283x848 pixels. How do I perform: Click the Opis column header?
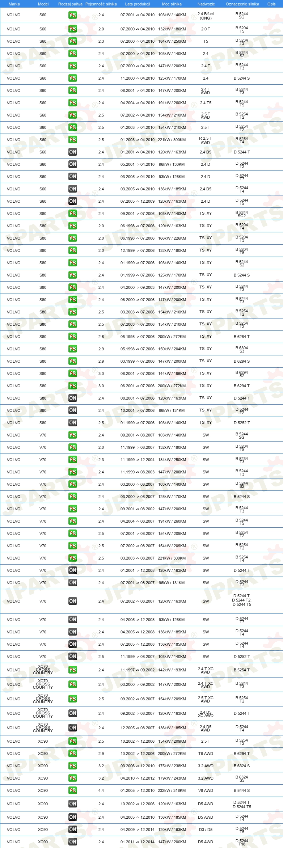(271, 4)
